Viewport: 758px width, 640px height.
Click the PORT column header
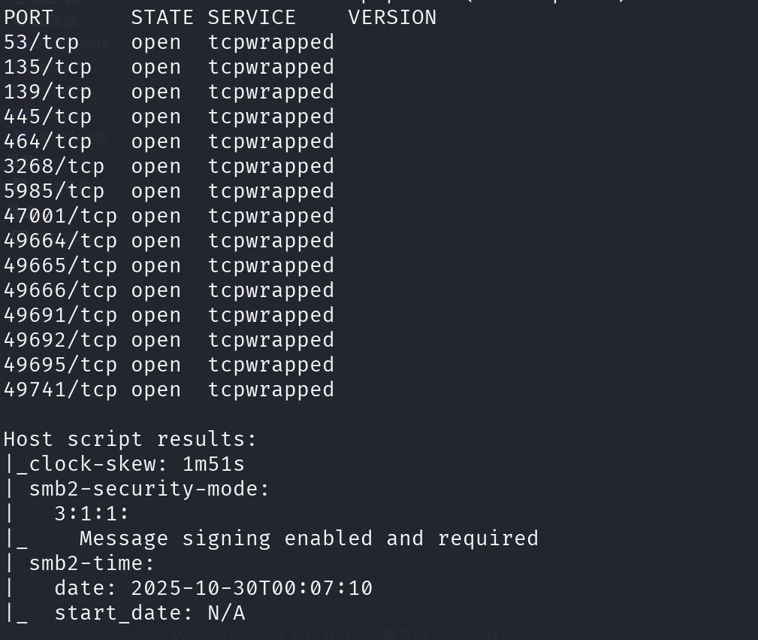pos(29,17)
